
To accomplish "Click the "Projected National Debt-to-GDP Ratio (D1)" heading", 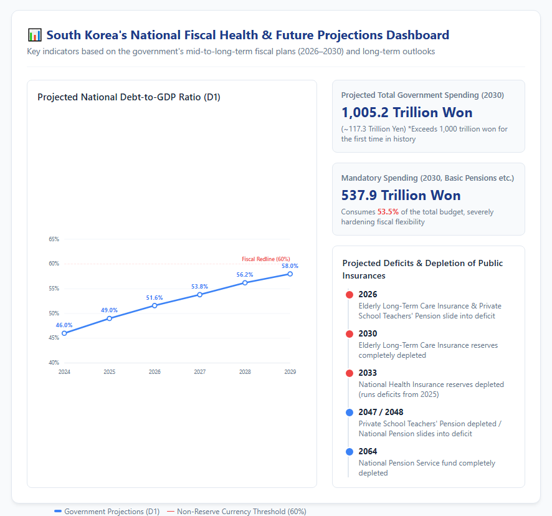I will click(129, 97).
